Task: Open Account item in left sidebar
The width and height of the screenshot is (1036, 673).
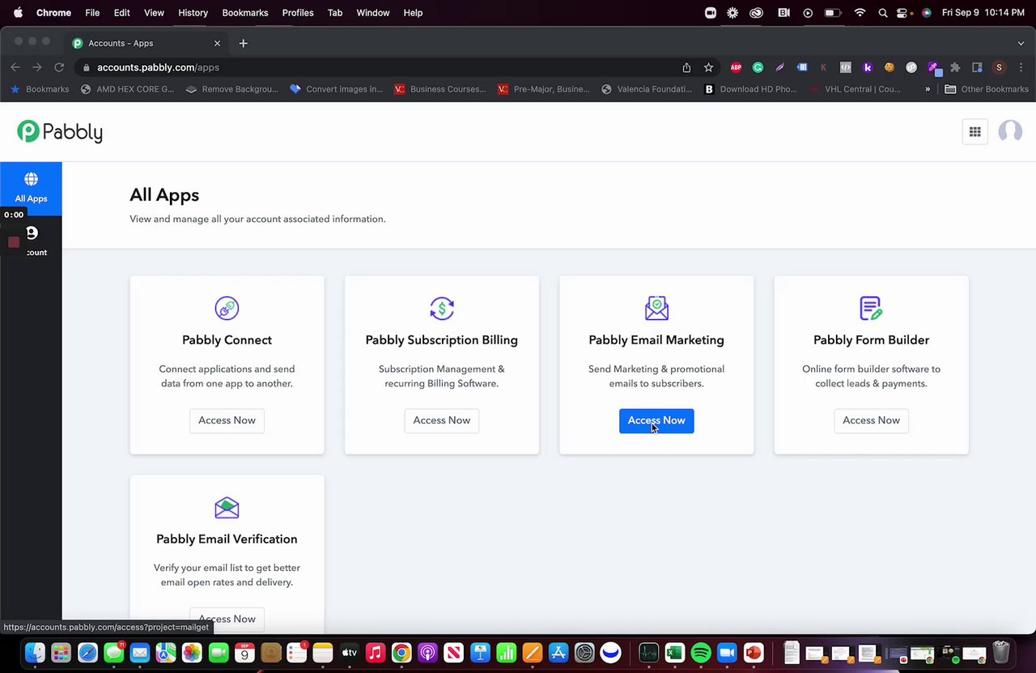Action: (31, 241)
